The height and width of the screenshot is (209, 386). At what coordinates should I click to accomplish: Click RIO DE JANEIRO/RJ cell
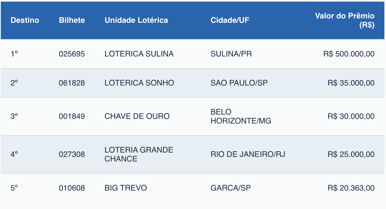(x=248, y=154)
